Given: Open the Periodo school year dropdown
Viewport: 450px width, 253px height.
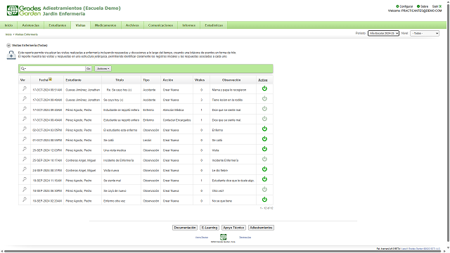Looking at the screenshot, I should pyautogui.click(x=383, y=33).
